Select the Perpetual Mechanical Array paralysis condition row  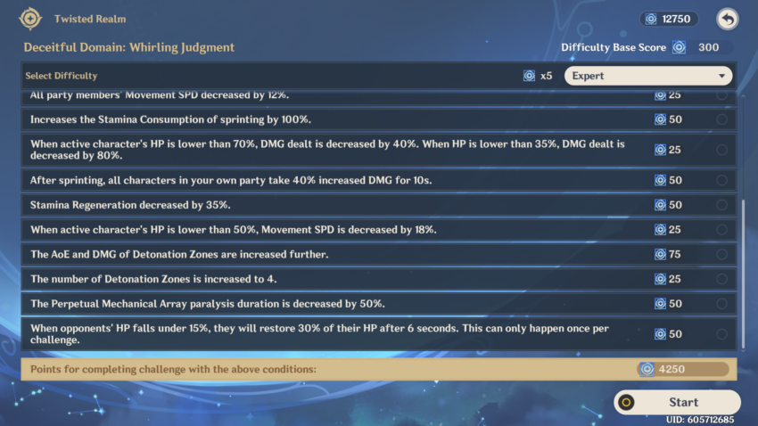coord(339,304)
